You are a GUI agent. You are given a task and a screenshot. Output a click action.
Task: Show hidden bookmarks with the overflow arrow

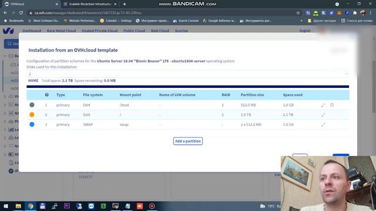pyautogui.click(x=301, y=21)
